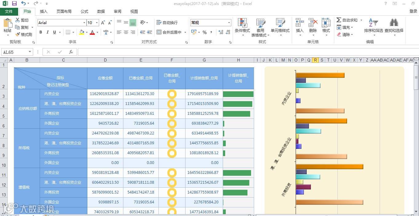Select column header D
This screenshot has height=216, width=419.
pos(105,60)
